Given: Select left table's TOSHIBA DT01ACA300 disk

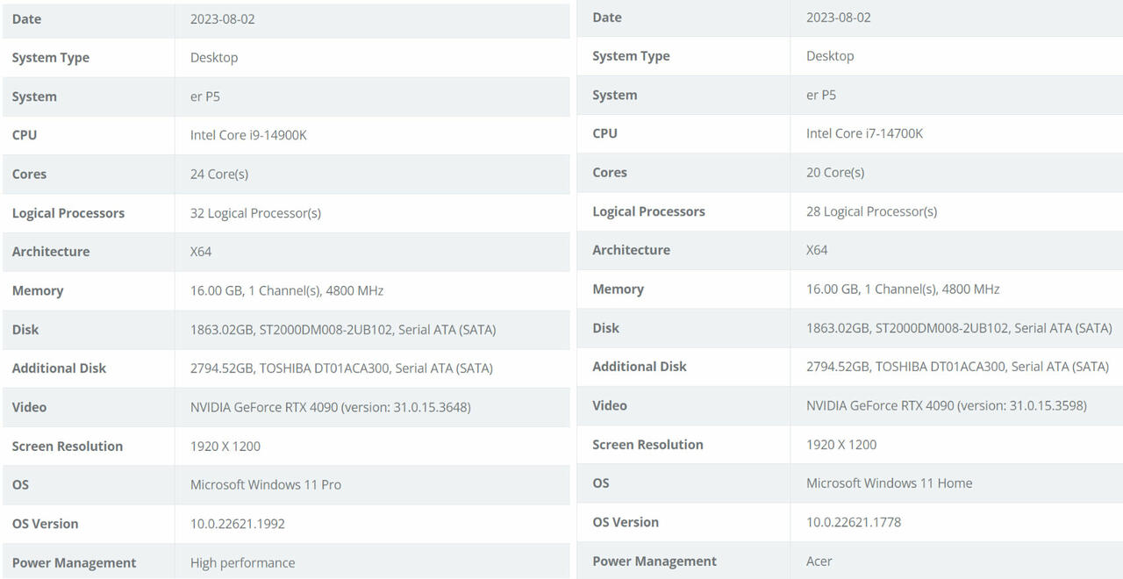Looking at the screenshot, I should [x=341, y=368].
